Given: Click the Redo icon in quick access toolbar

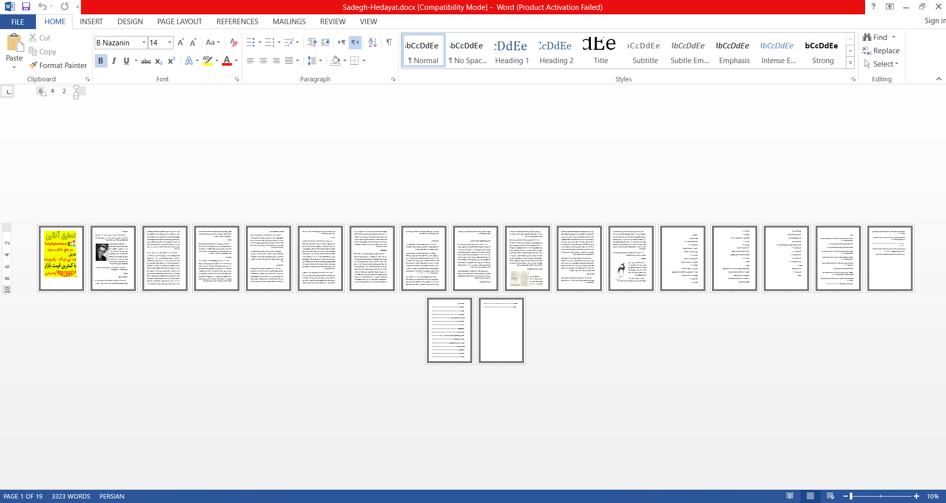Looking at the screenshot, I should [65, 7].
